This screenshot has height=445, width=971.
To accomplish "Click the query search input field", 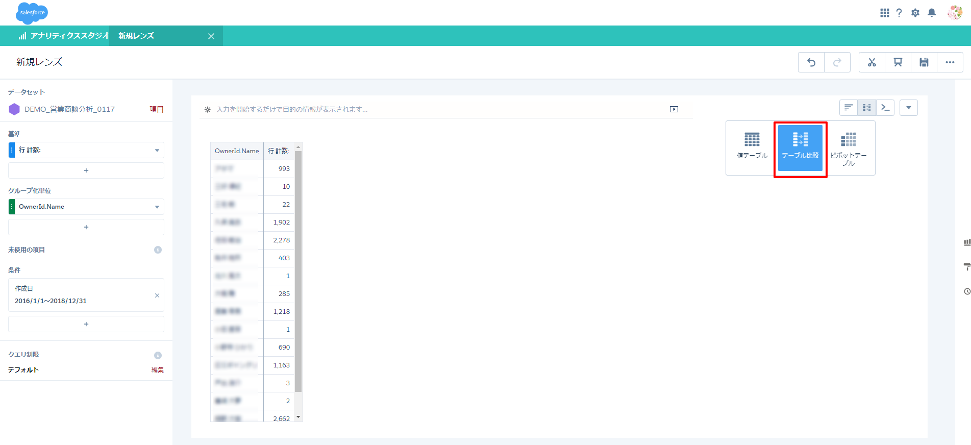I will click(x=439, y=109).
